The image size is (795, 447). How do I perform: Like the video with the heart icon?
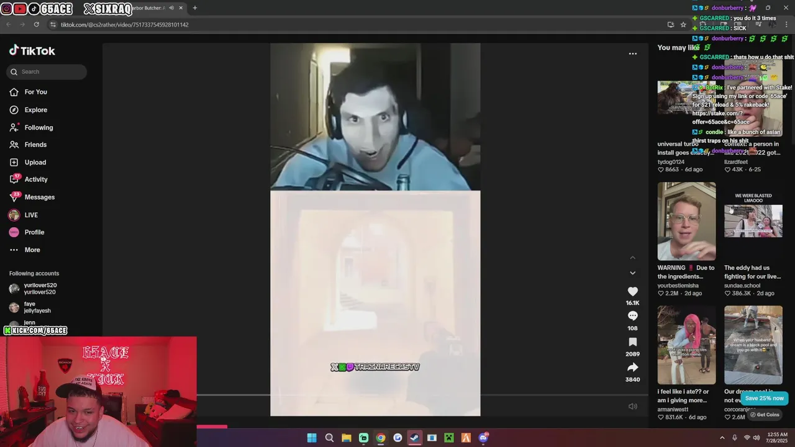[x=632, y=291]
